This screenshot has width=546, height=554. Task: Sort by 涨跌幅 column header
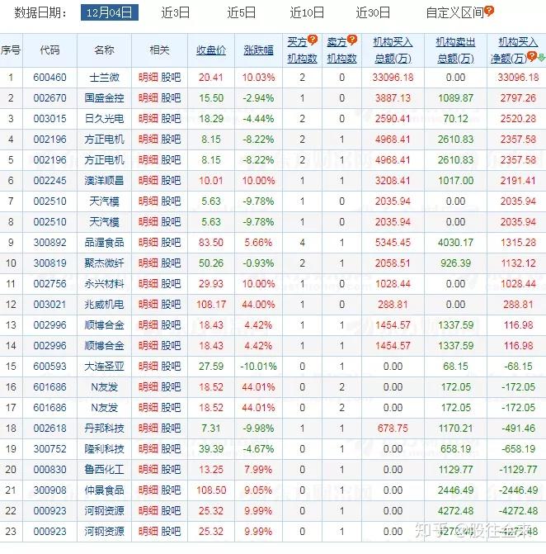tap(258, 50)
